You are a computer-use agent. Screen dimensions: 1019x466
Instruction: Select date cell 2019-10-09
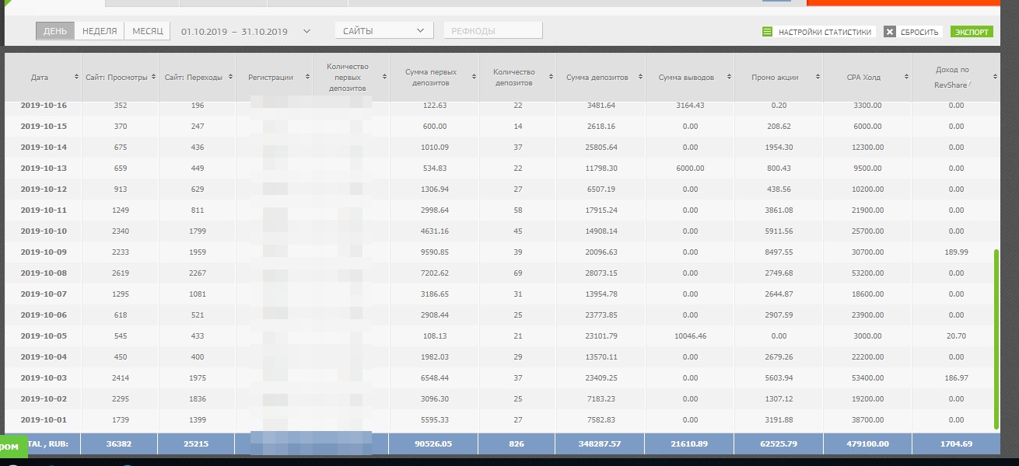(44, 252)
